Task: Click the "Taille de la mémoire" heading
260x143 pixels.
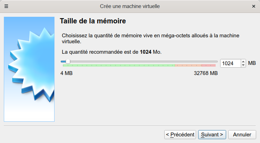Action: pyautogui.click(x=93, y=21)
